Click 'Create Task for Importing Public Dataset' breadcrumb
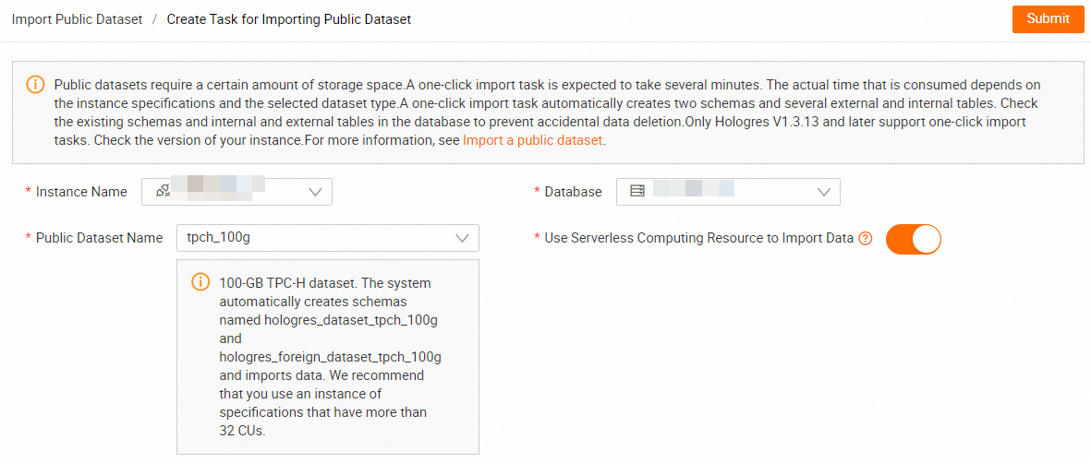1091x463 pixels. (289, 19)
